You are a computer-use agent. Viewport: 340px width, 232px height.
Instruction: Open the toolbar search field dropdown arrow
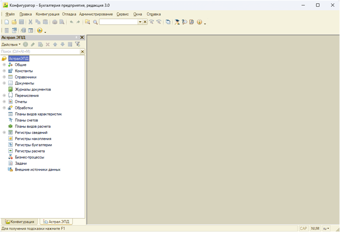click(140, 22)
